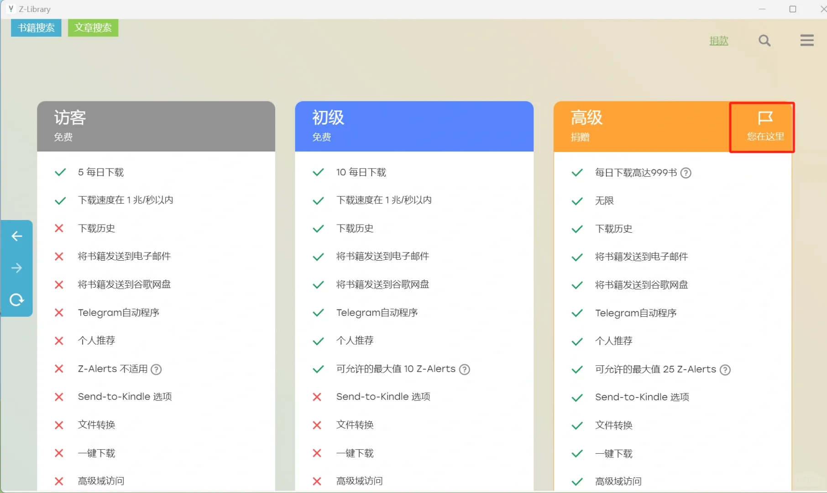Click the 捐款 link
Viewport: 827px width, 493px height.
[x=719, y=41]
